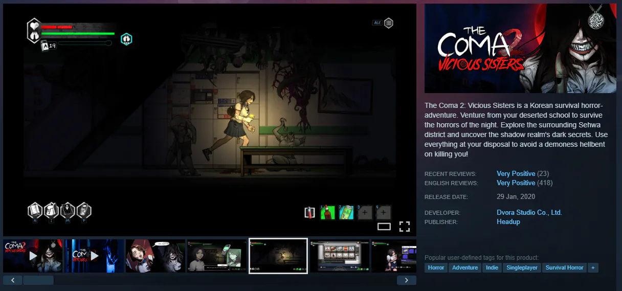Click the thumbnail strip scrollbar handle
The height and width of the screenshot is (291, 622).
click(x=38, y=280)
